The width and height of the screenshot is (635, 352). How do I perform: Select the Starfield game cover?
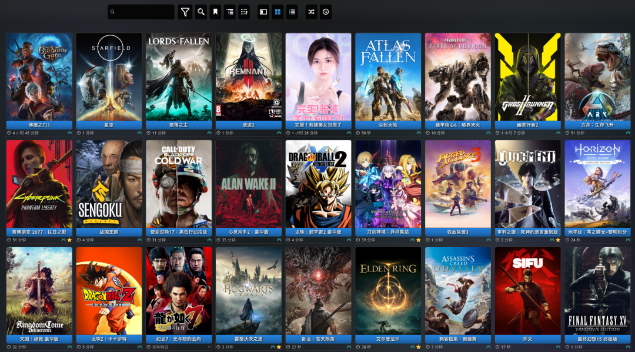(x=109, y=77)
